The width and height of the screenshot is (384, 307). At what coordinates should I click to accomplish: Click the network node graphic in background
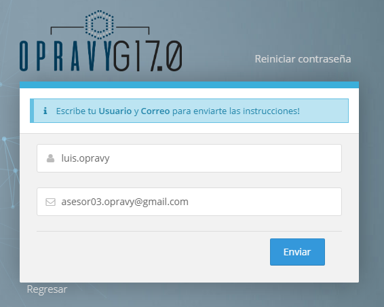tap(9, 172)
